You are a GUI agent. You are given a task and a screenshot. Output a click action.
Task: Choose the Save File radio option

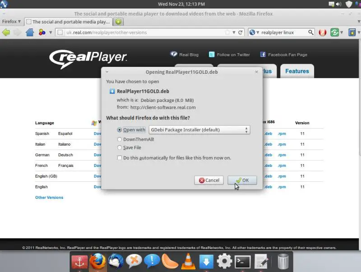point(119,148)
